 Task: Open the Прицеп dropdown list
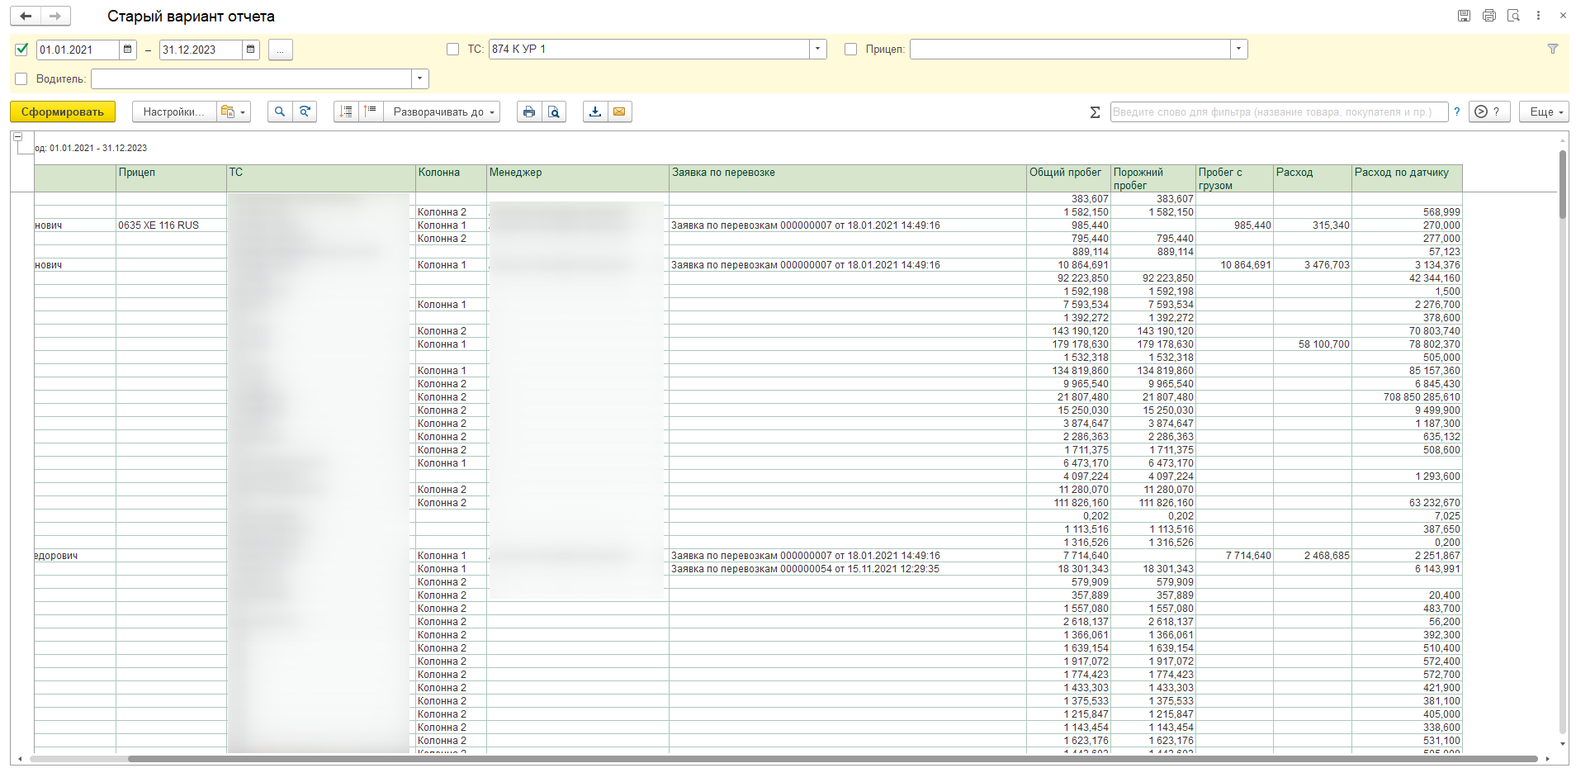pos(1238,50)
